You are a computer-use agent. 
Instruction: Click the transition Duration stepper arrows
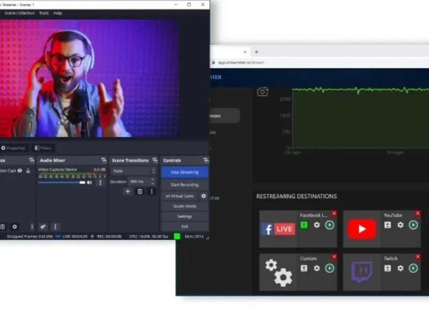pos(153,181)
